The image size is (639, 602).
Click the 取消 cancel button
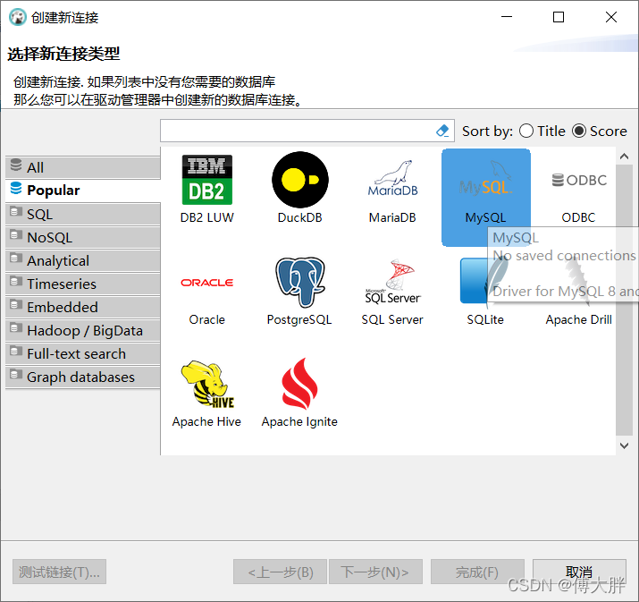click(x=579, y=572)
